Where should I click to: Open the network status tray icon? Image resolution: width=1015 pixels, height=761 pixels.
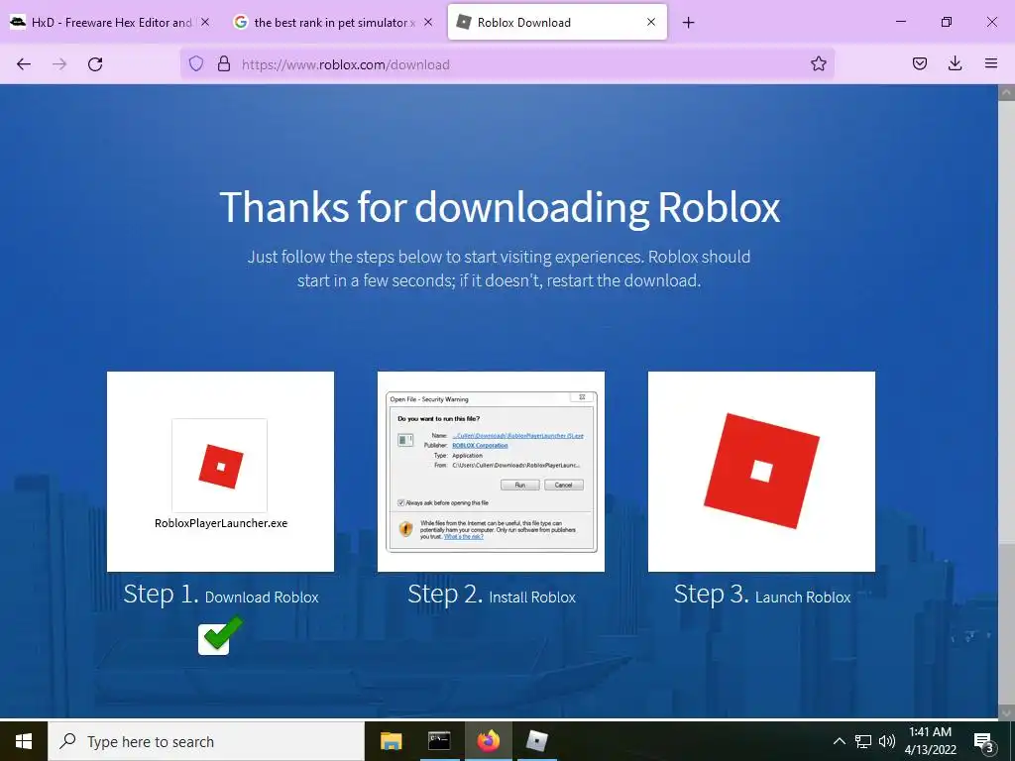(x=863, y=741)
